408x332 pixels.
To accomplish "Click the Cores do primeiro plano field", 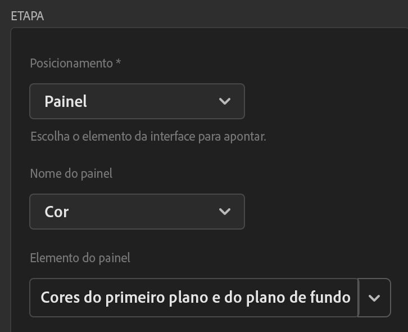I will click(194, 298).
